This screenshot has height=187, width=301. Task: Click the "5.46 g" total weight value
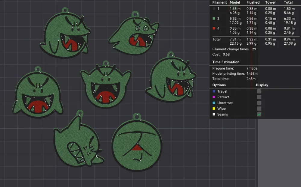[x=289, y=13]
